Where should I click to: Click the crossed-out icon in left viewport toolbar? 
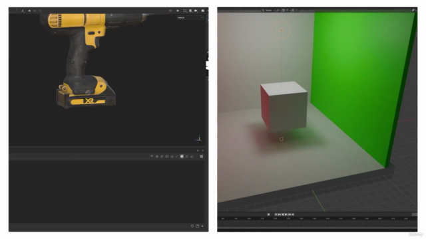pos(170,11)
